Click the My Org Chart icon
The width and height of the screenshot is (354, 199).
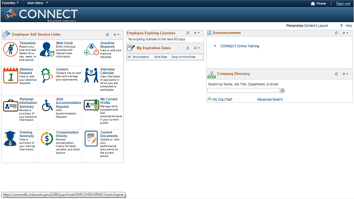(x=210, y=99)
